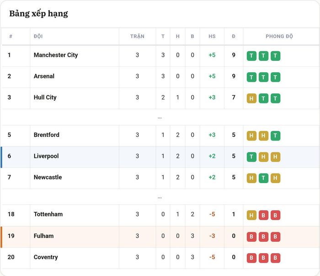The image size is (320, 276).
Task: Click Manchester City's first T badge
Action: pyautogui.click(x=251, y=56)
